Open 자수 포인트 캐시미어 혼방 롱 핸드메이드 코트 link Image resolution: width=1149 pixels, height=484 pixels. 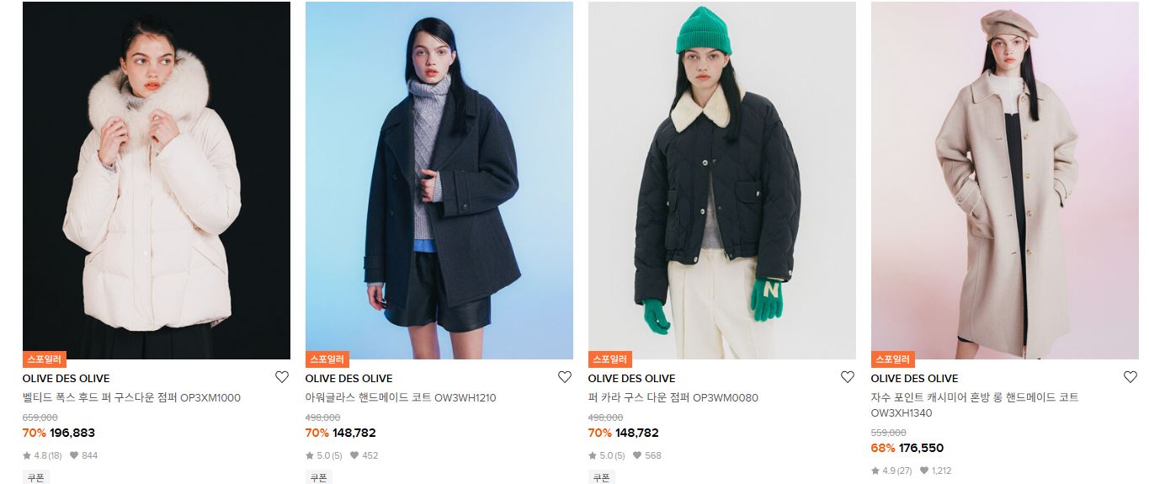pos(975,405)
